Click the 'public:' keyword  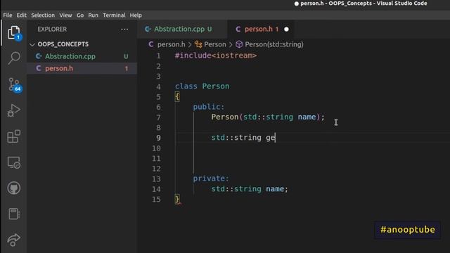(x=209, y=107)
